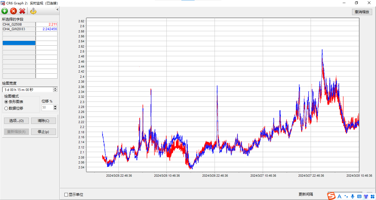Viewport: 376px width, 200px height.
Task: Click the 清除(C) button
Action: tap(43, 121)
